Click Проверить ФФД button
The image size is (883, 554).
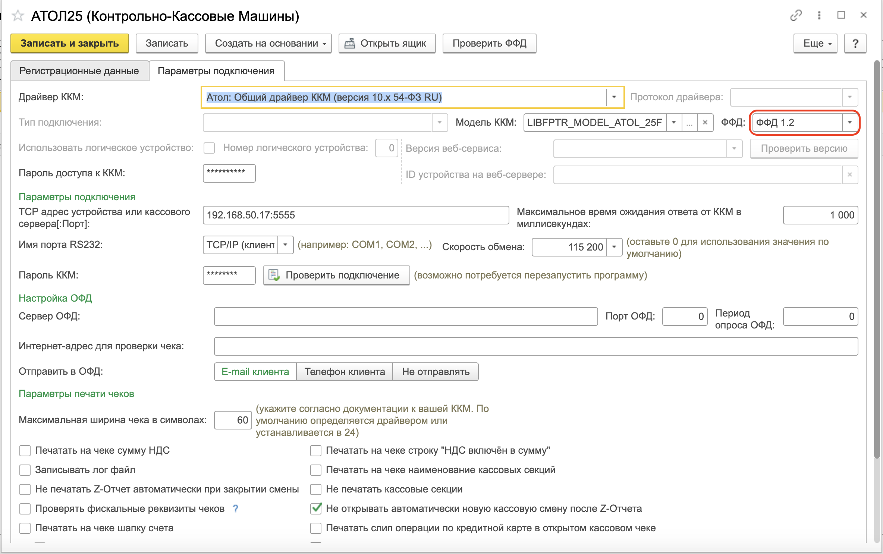click(x=489, y=44)
